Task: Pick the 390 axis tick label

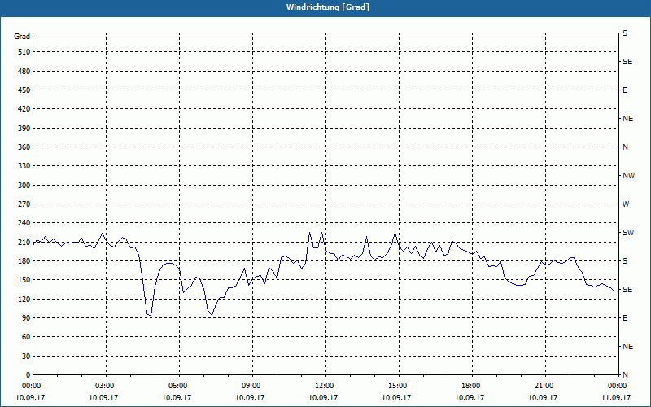Action: [24, 129]
